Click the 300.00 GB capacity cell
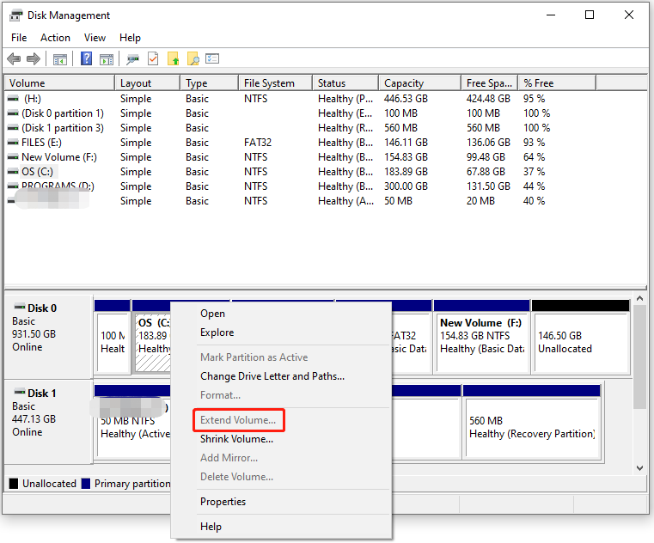Screen dimensions: 654x543 tap(406, 186)
